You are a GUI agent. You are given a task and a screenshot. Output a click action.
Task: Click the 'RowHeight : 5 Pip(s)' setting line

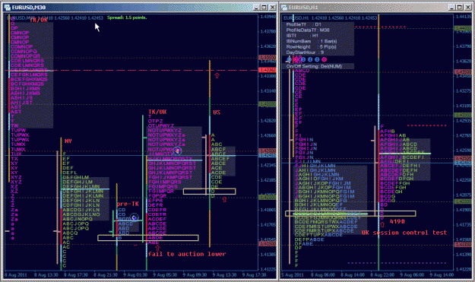[x=311, y=47]
